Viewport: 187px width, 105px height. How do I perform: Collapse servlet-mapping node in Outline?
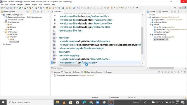pos(150,34)
